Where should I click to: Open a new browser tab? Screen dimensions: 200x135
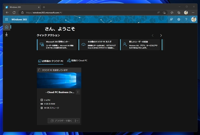(x=44, y=7)
